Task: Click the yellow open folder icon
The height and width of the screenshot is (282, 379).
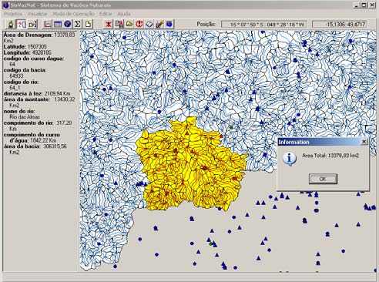Action: [129, 24]
